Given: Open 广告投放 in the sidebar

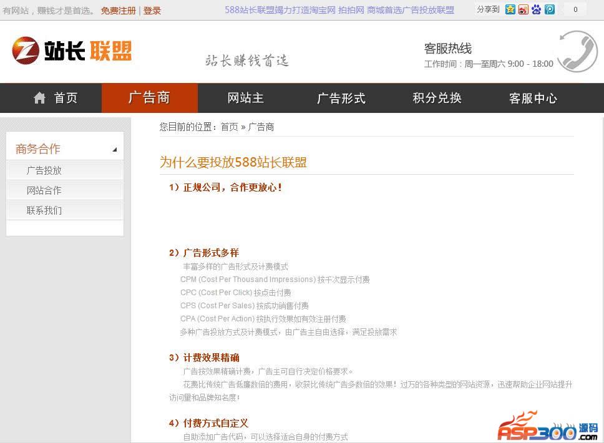Looking at the screenshot, I should coord(65,170).
